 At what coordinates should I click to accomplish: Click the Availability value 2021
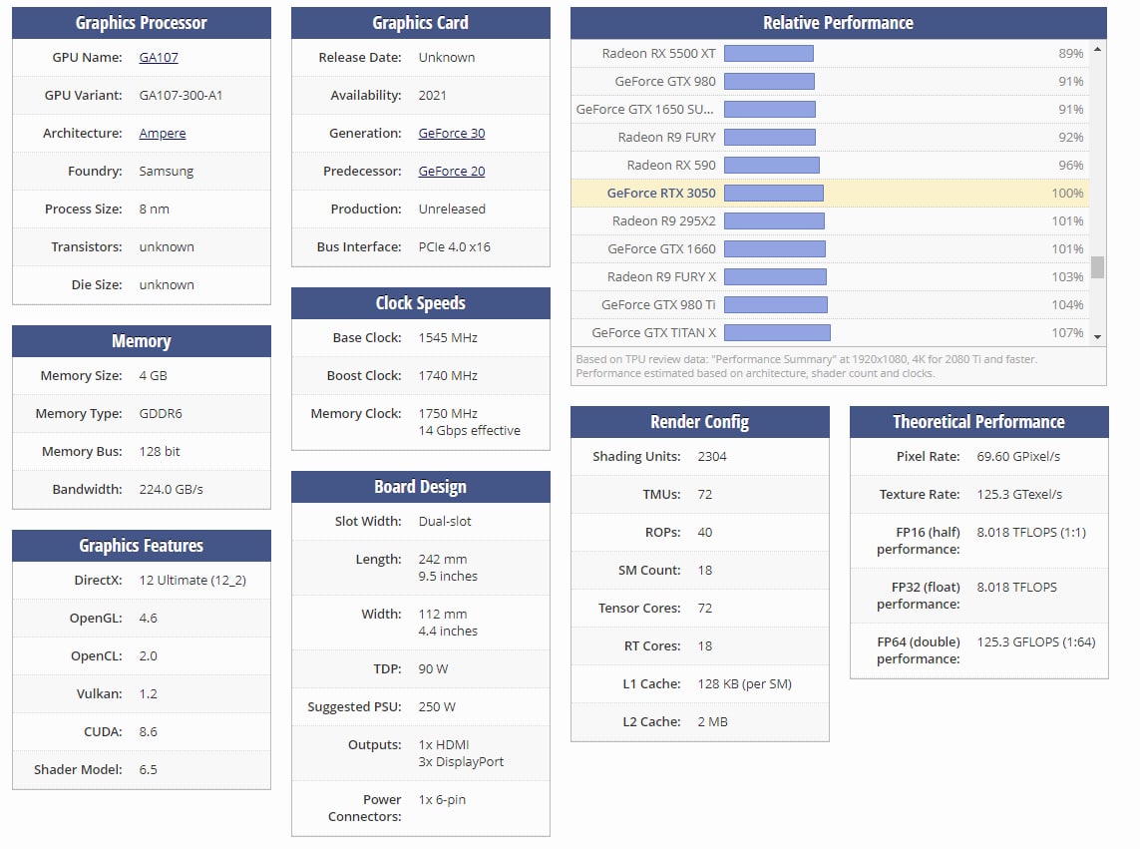433,96
